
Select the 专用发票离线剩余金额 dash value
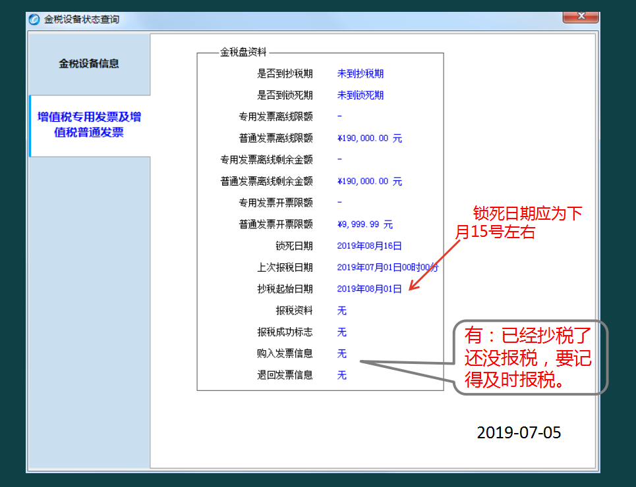(339, 159)
